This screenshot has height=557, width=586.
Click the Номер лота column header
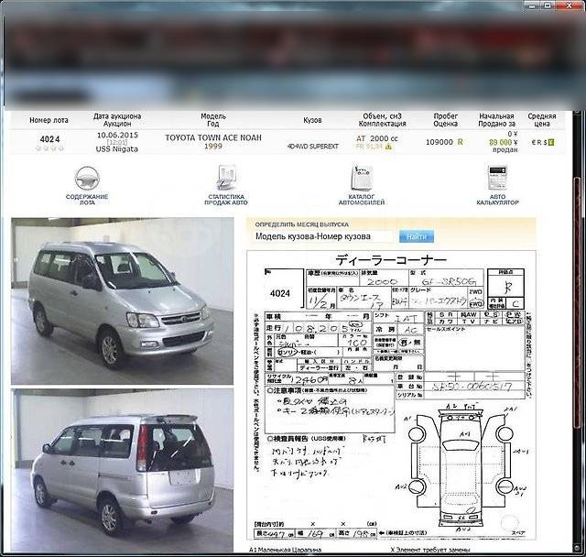click(49, 120)
